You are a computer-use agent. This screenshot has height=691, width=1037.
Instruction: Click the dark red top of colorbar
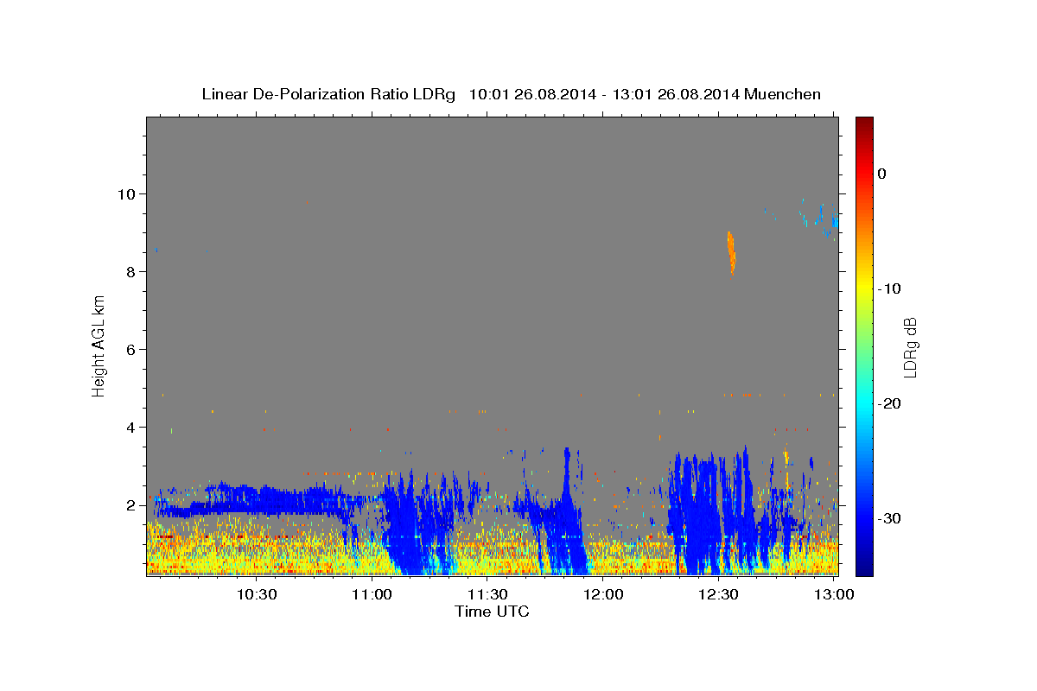(x=864, y=125)
